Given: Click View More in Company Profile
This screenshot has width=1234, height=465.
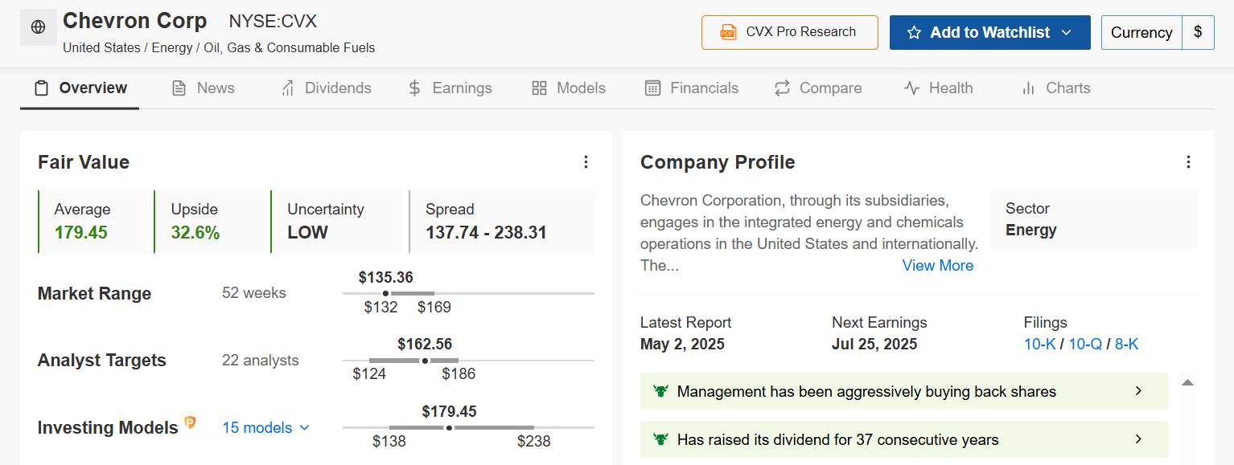Looking at the screenshot, I should pos(938,266).
